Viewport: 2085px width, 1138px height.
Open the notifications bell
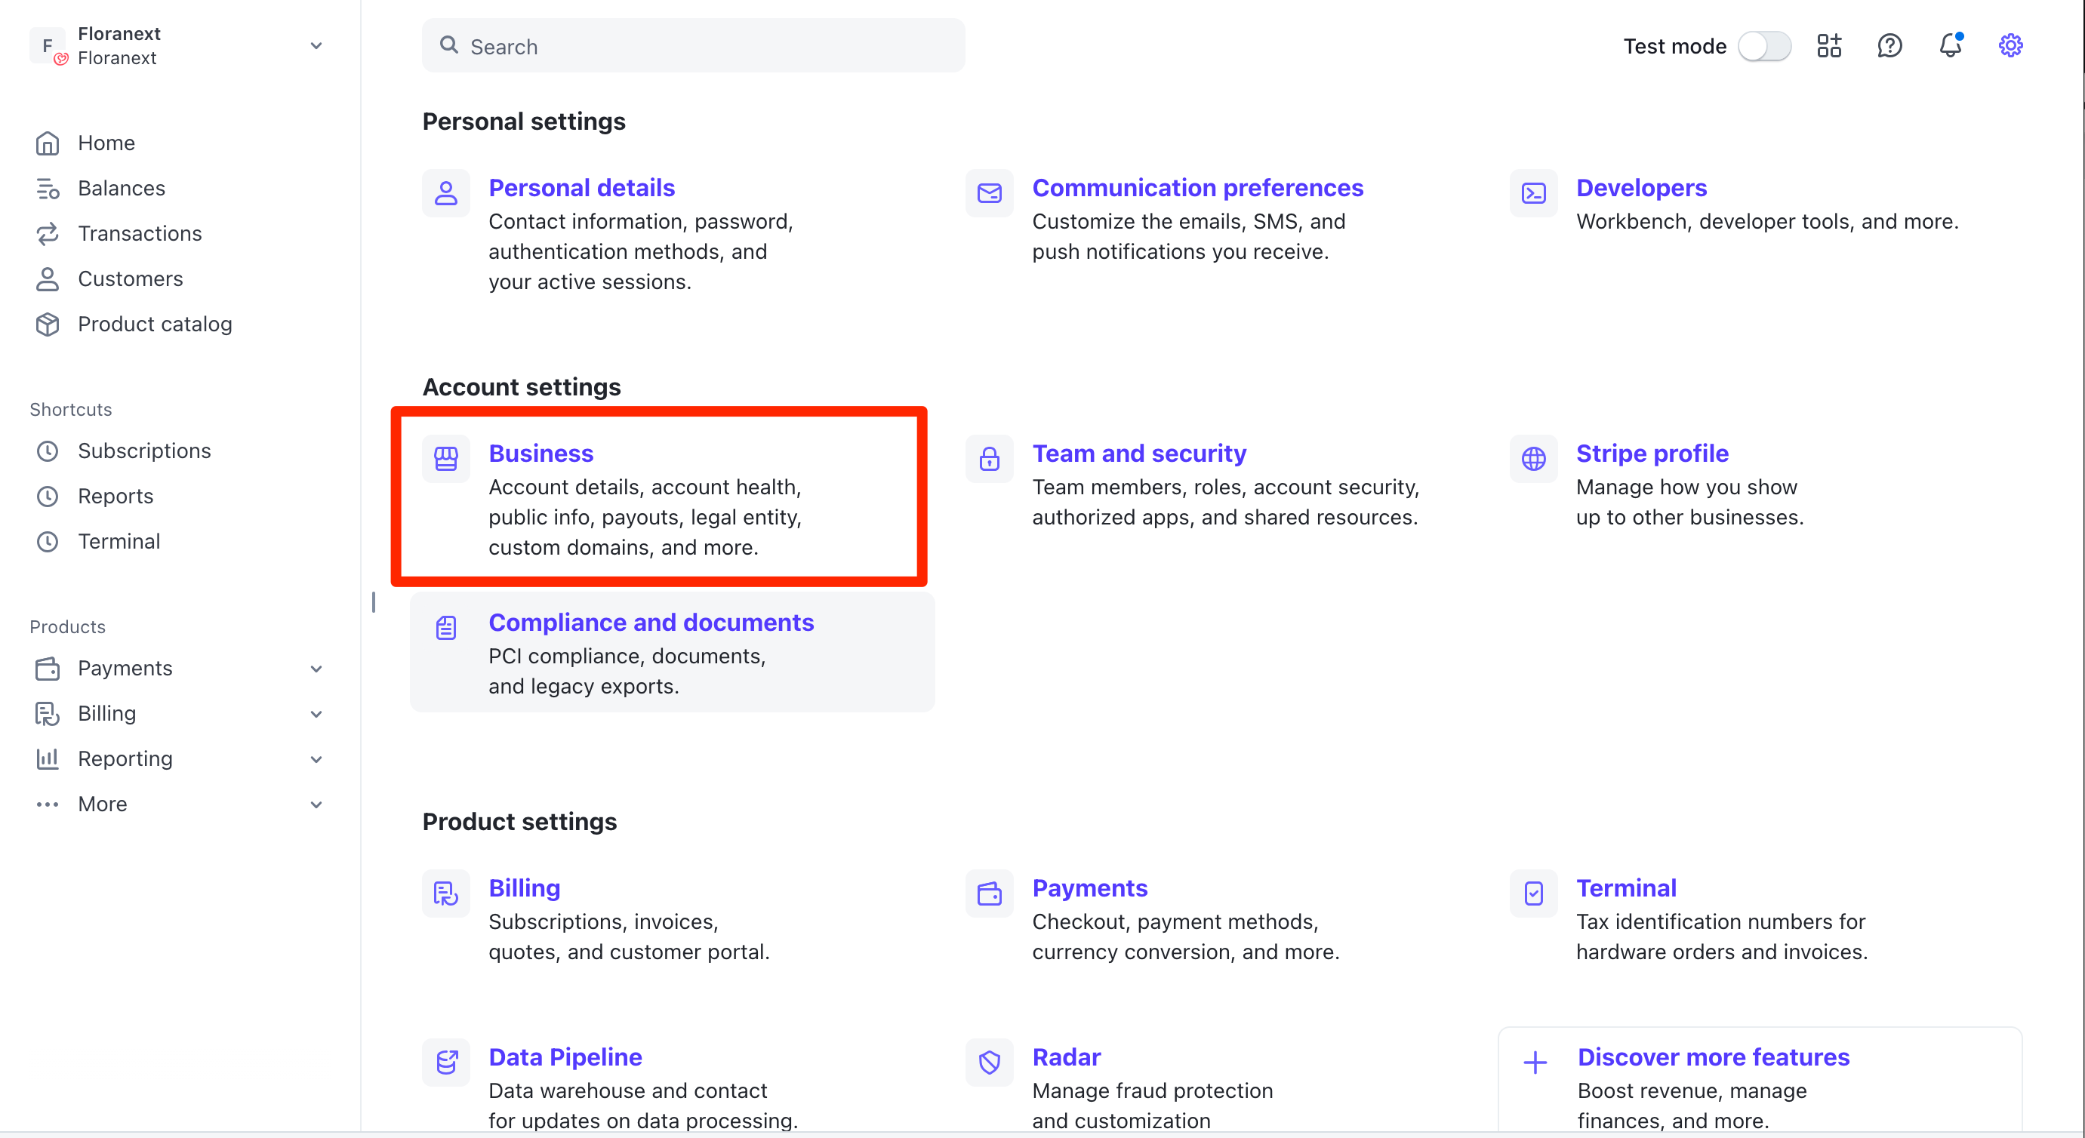[1950, 46]
